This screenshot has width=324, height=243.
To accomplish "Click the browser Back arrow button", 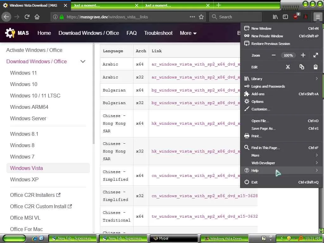I will coord(6,17).
